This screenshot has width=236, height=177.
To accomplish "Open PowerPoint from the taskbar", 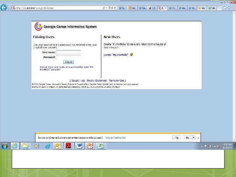I will click(90, 146).
